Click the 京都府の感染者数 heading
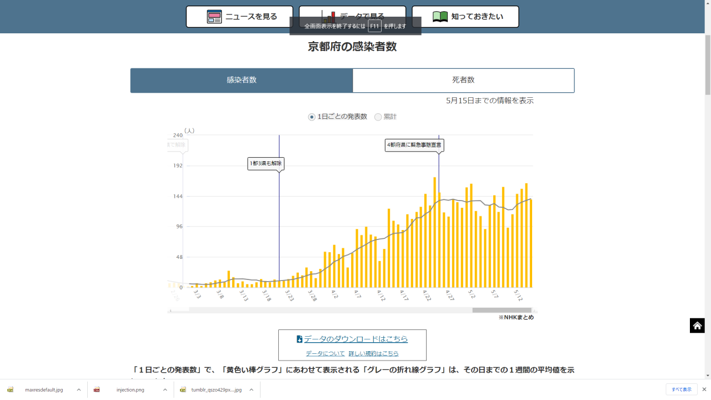711x400 pixels. pos(352,47)
